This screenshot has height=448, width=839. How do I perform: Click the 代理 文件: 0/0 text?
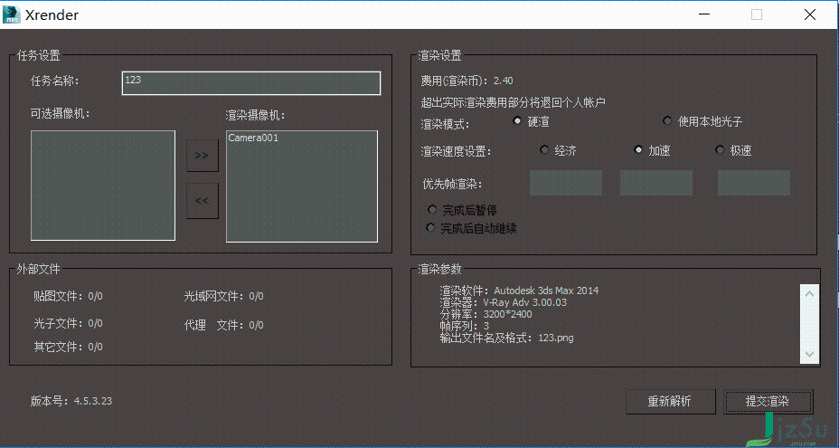click(223, 325)
